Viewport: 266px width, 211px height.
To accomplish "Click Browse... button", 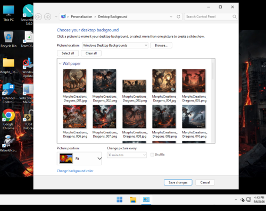I will point(161,45).
